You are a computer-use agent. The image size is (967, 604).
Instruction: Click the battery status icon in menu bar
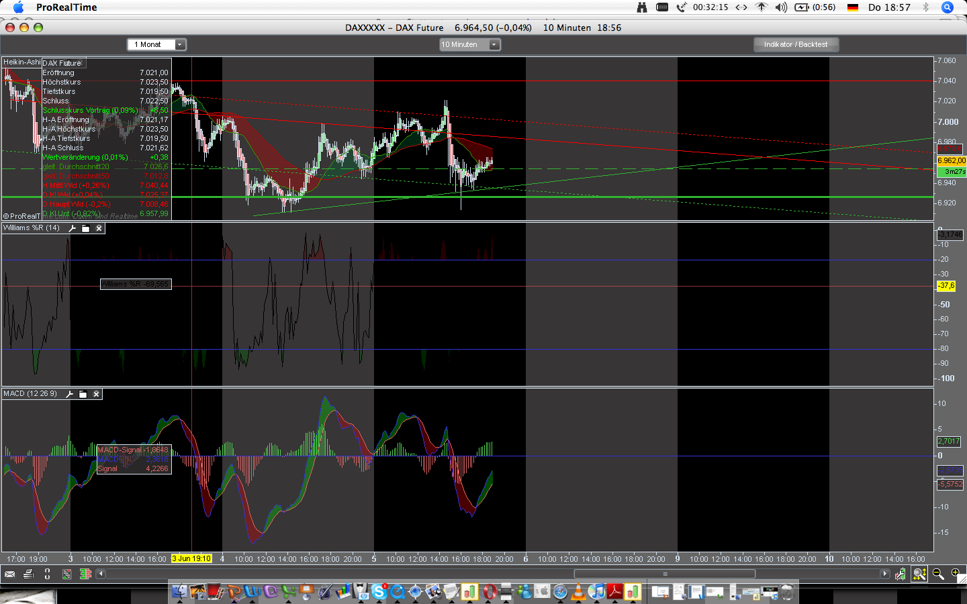point(815,7)
